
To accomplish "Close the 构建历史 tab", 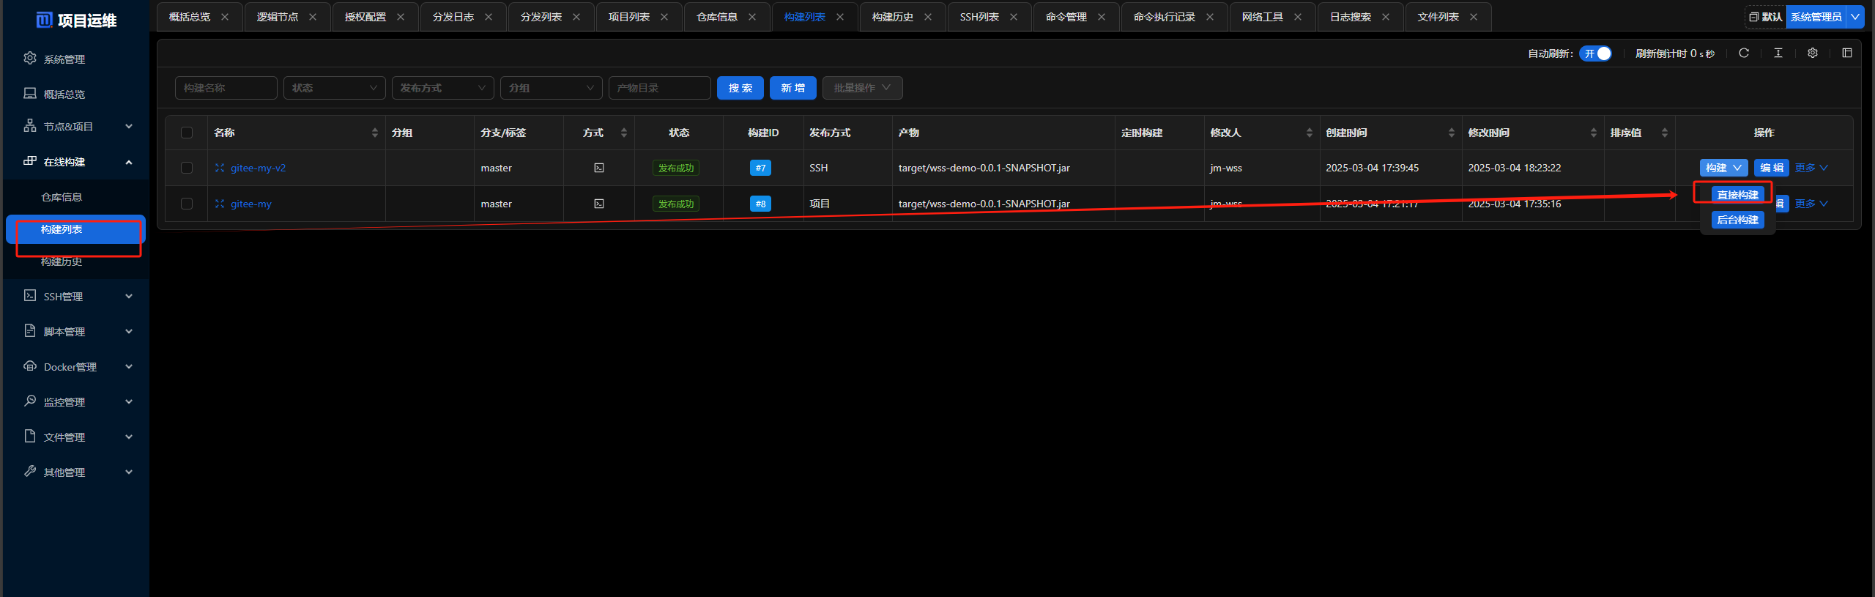I will (x=928, y=17).
